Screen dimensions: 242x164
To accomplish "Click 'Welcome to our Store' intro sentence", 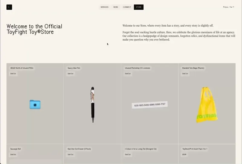I will (168, 26).
